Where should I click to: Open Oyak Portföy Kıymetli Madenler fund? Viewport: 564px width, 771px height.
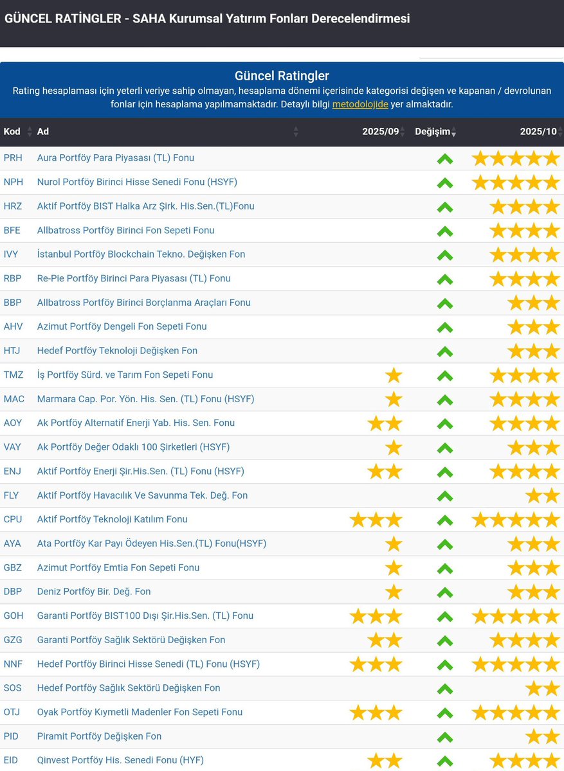click(140, 712)
